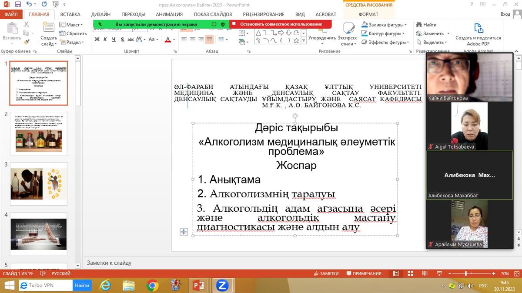522x293 pixels.
Task: Switch to the ВСТАВКА ribbon tab
Action: point(70,14)
